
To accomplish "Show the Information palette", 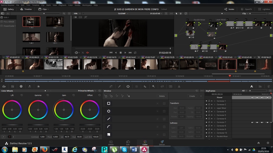I will point(269,86).
